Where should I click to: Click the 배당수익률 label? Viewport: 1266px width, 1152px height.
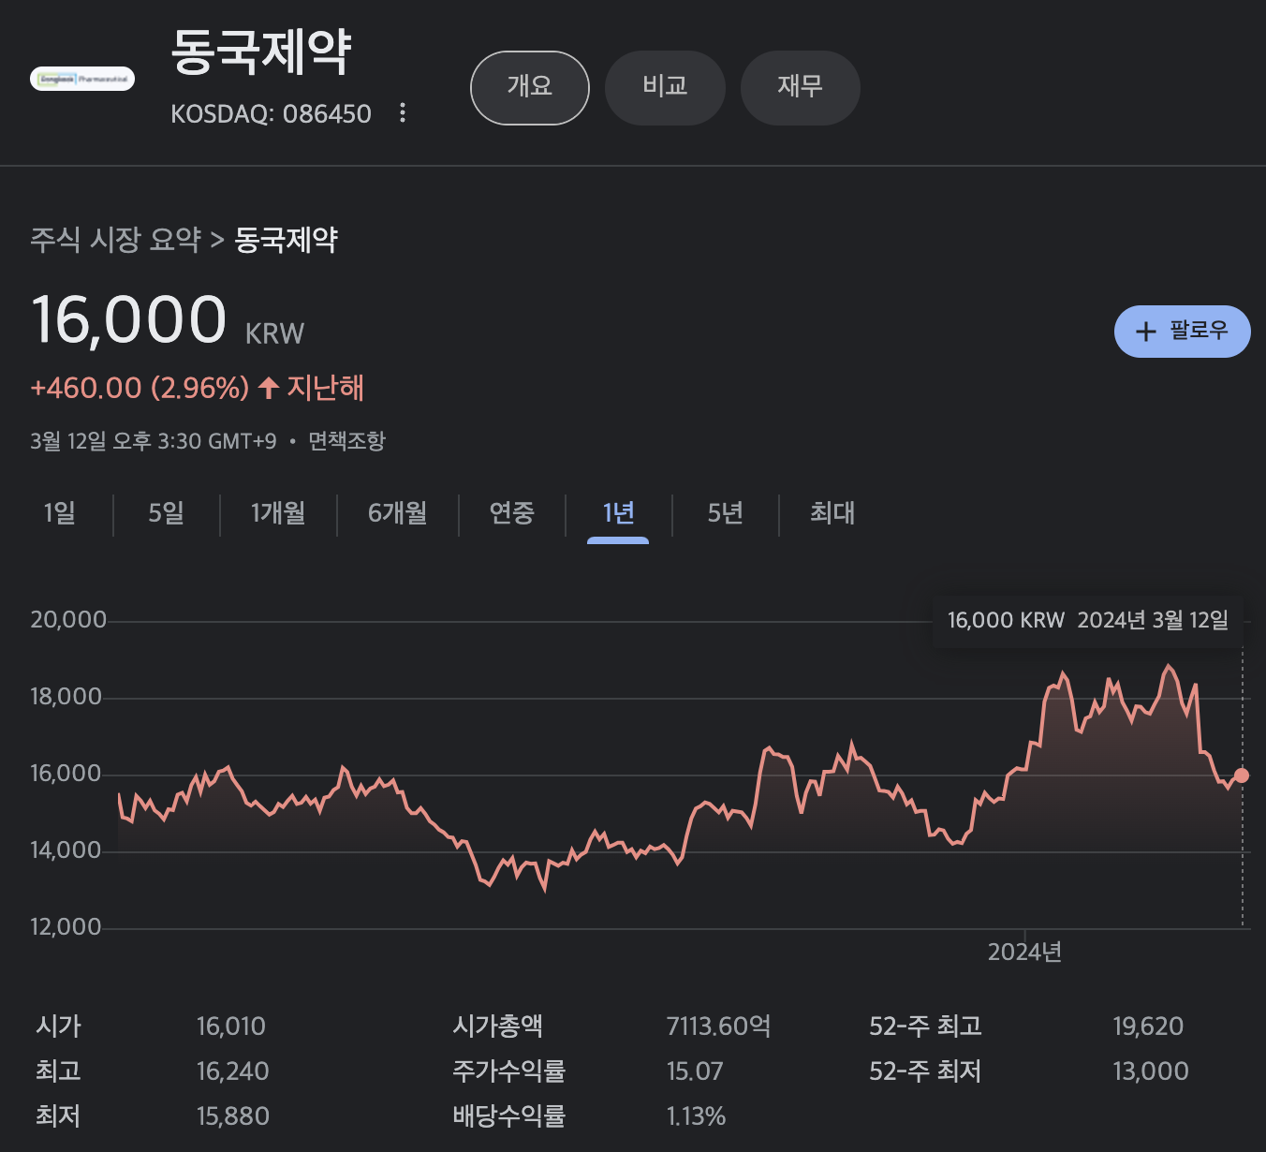pyautogui.click(x=509, y=1116)
